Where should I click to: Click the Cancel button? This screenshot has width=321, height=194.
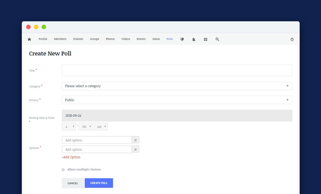point(73,183)
